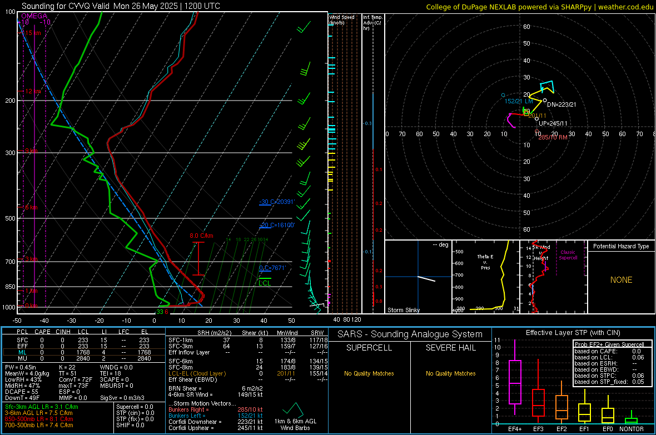The height and width of the screenshot is (435, 656).
Task: Click the weather.cod.edu credit text
Action: click(625, 7)
